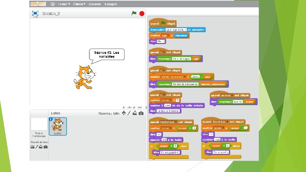Edit the "5" value in the mettre score block

pos(178,100)
